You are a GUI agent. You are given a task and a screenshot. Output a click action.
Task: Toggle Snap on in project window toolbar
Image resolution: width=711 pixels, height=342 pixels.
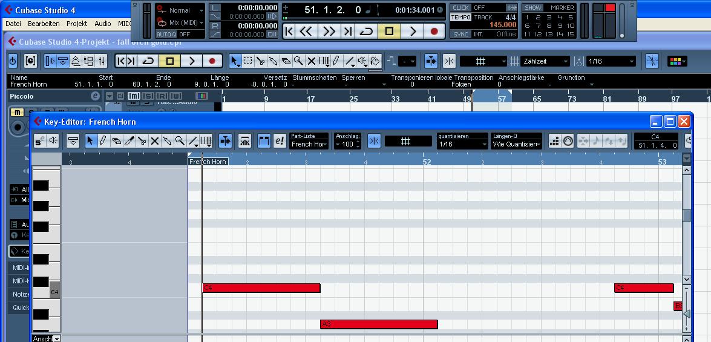pos(449,61)
